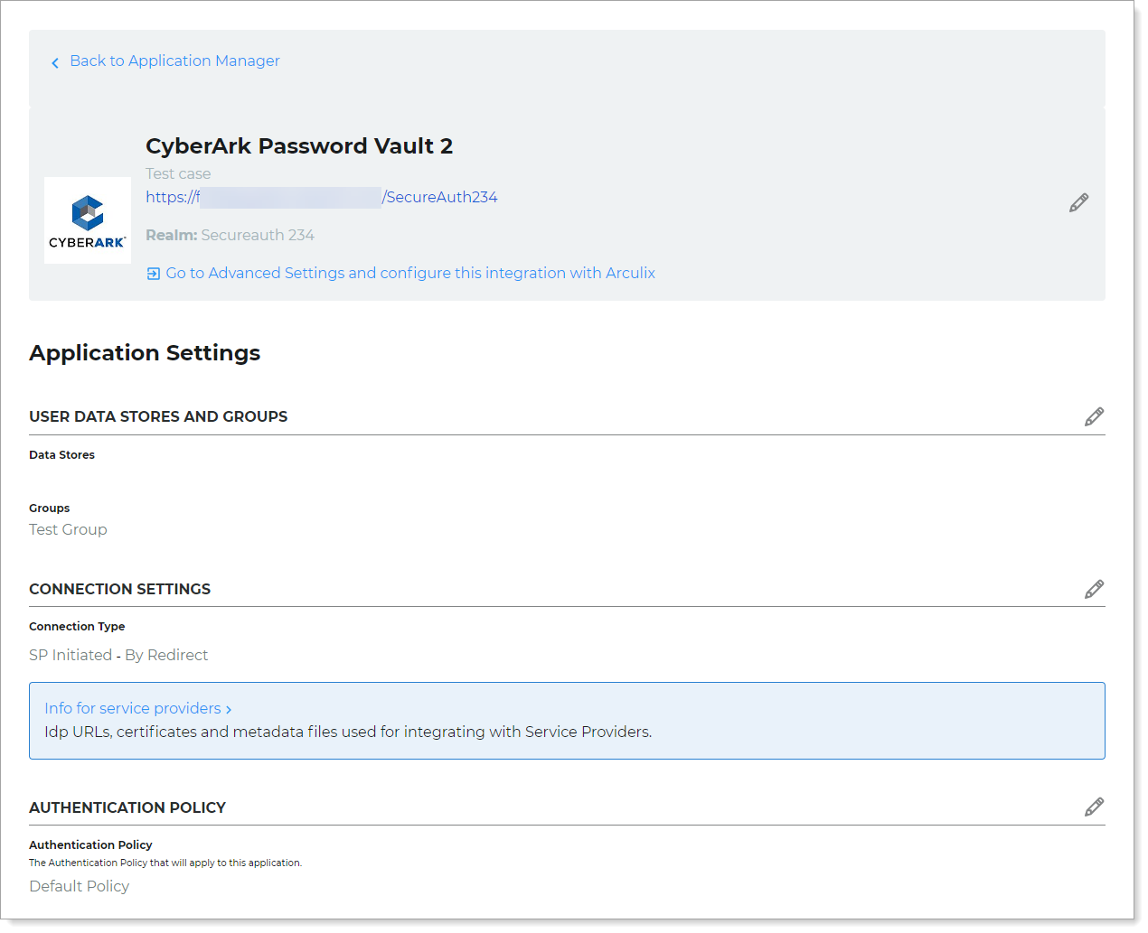The image size is (1148, 933).
Task: Click the Data Stores section label
Action: coord(61,454)
